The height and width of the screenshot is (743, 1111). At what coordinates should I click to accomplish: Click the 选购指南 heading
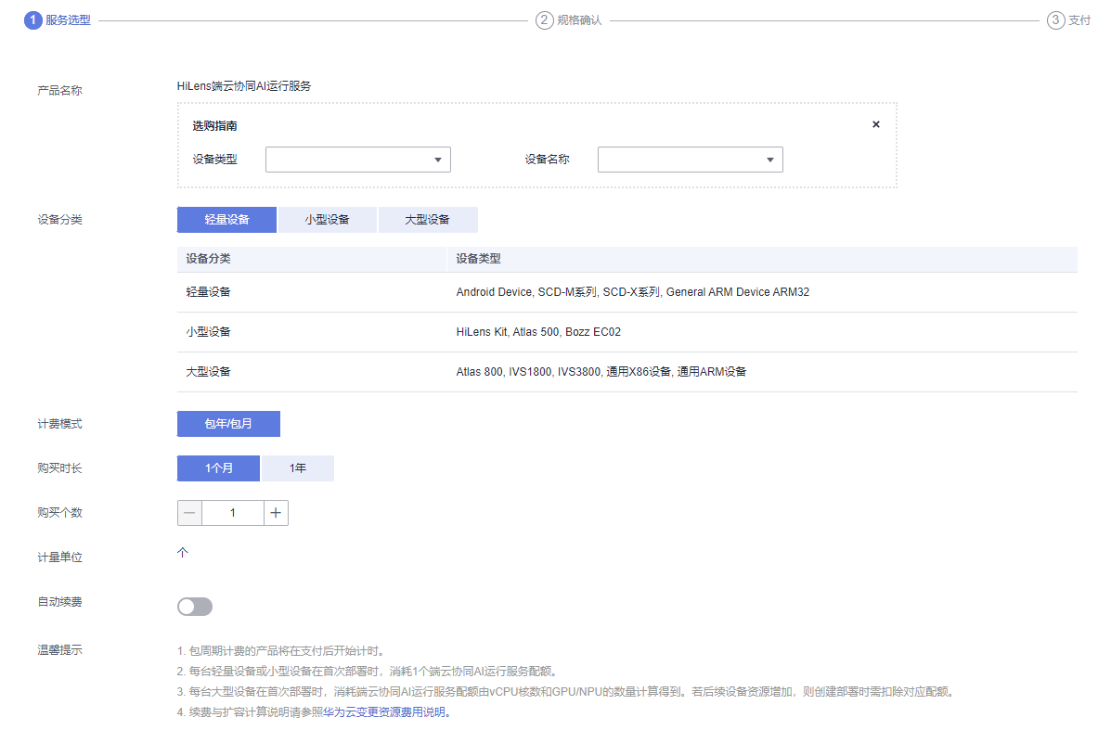pyautogui.click(x=214, y=125)
